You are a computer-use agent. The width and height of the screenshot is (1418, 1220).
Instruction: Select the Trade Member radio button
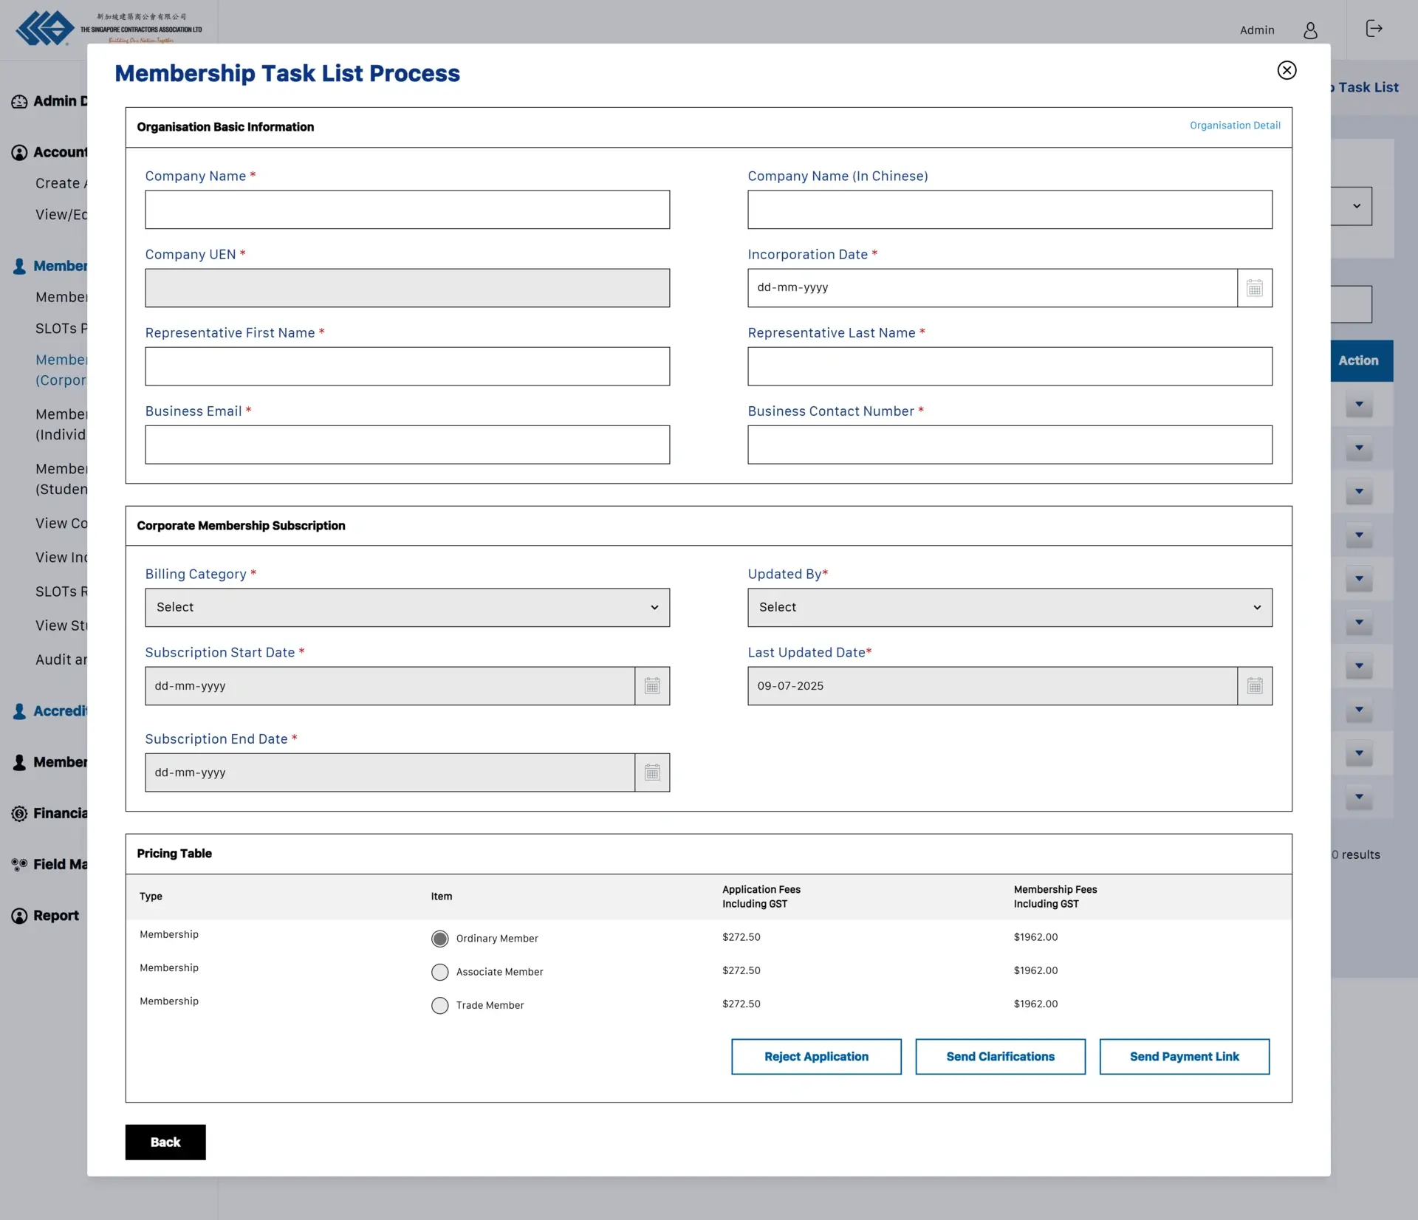coord(439,1005)
